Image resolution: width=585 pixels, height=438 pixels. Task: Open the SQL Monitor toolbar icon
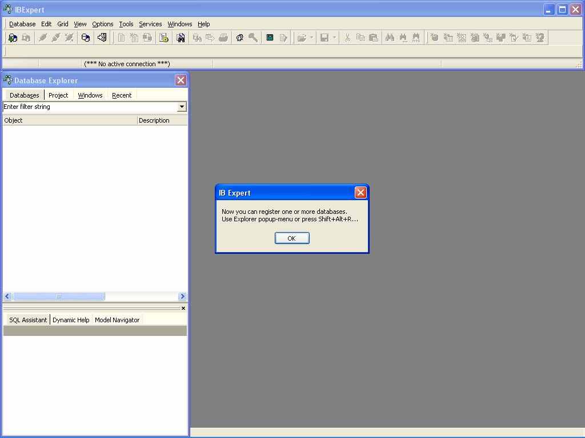click(x=181, y=38)
